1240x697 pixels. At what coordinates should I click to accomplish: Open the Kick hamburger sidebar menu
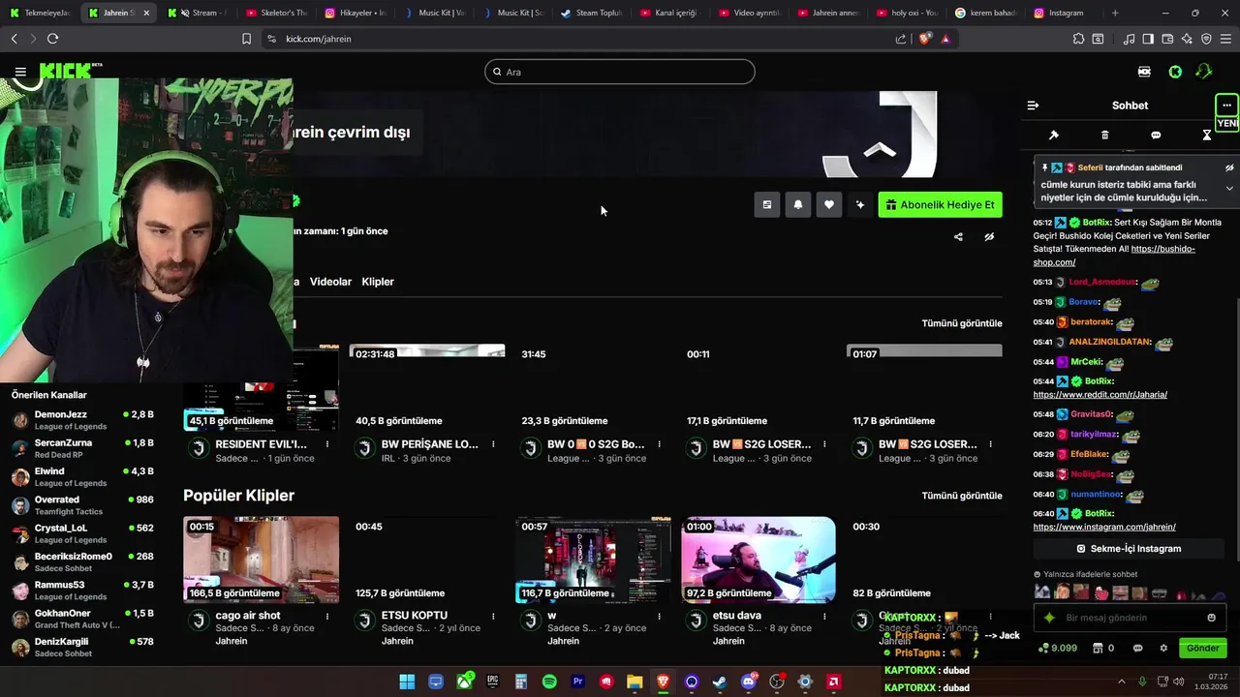coord(20,72)
